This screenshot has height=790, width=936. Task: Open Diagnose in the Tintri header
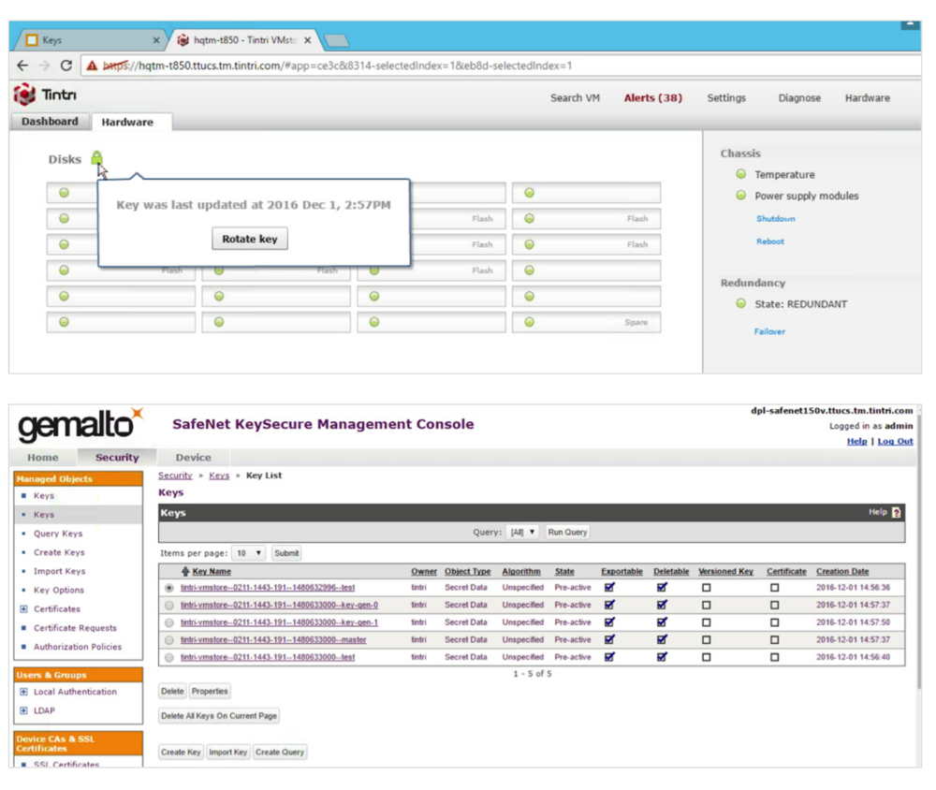799,98
